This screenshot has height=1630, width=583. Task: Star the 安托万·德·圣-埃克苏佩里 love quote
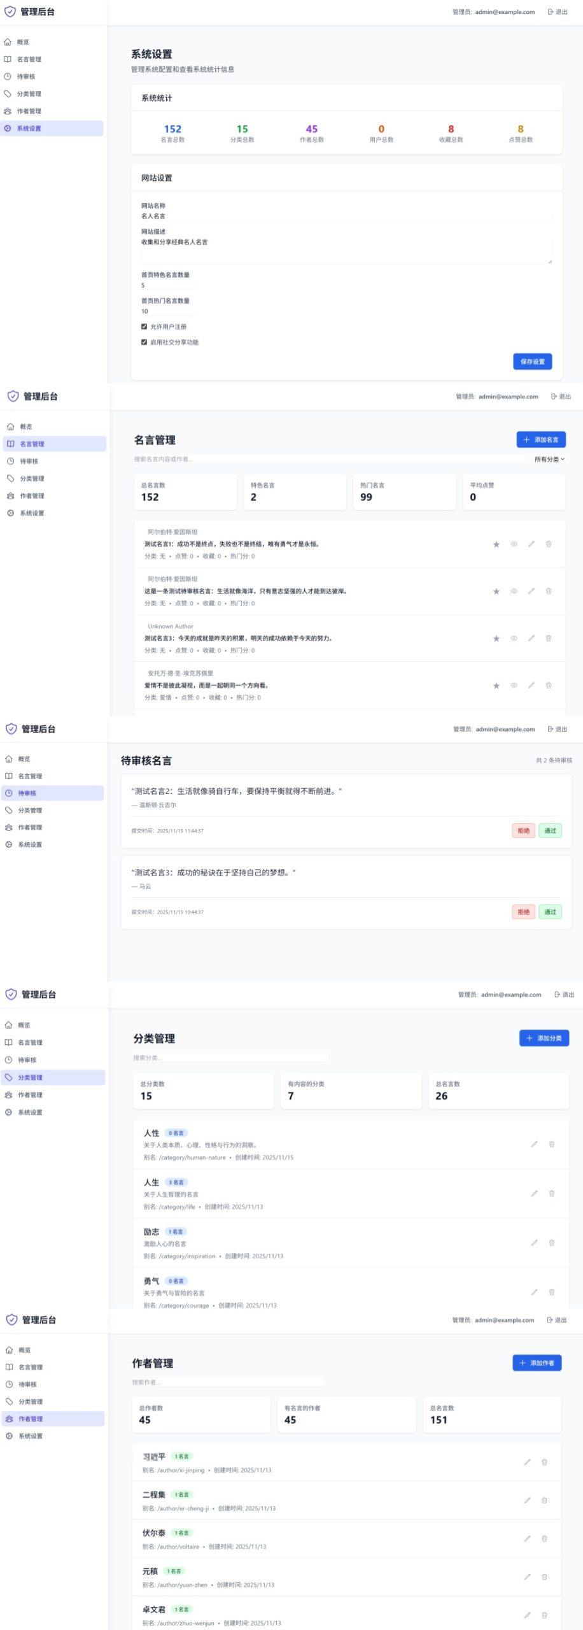pyautogui.click(x=496, y=686)
